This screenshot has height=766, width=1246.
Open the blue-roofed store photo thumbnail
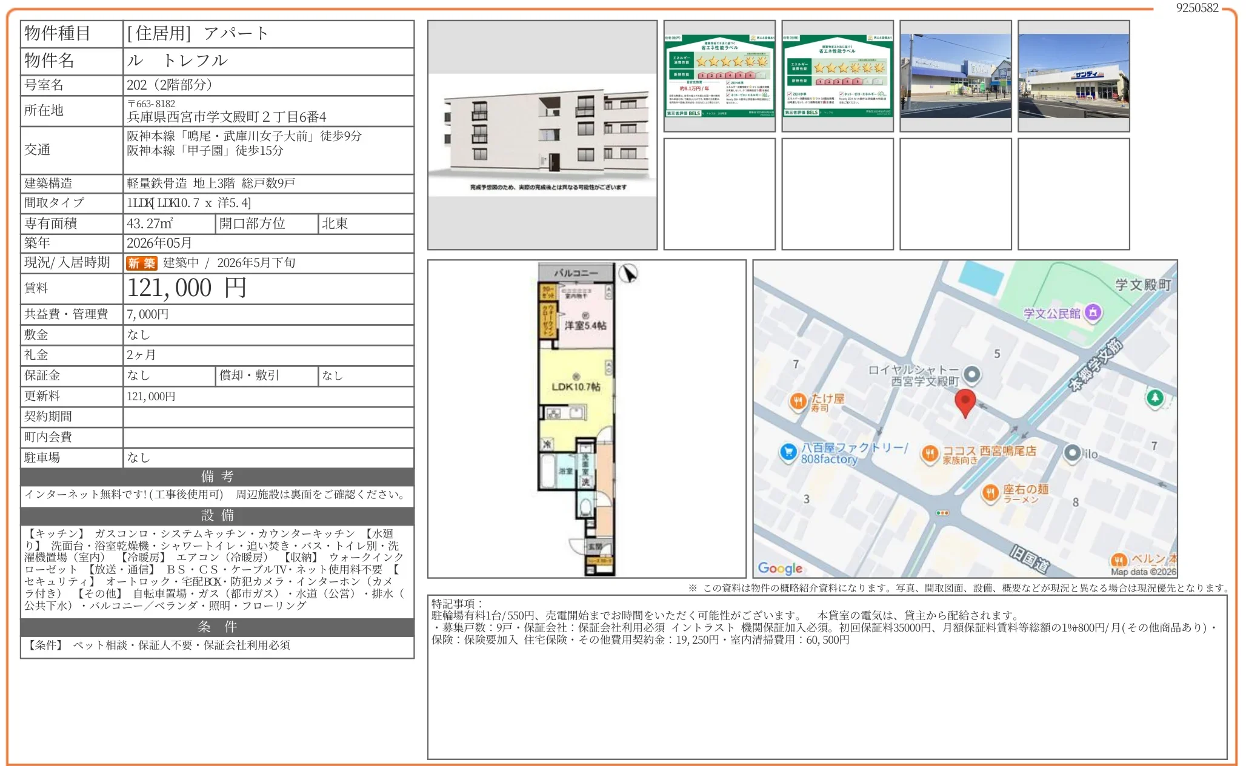click(x=955, y=76)
